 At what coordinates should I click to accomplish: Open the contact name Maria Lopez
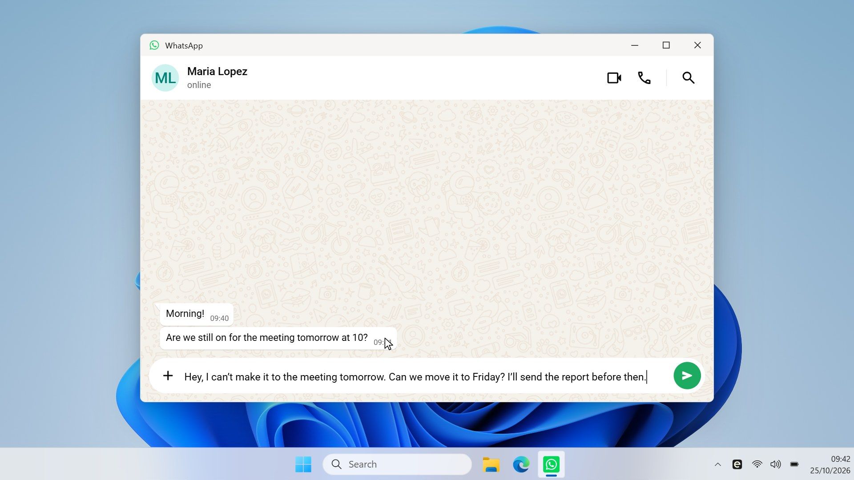pos(217,72)
